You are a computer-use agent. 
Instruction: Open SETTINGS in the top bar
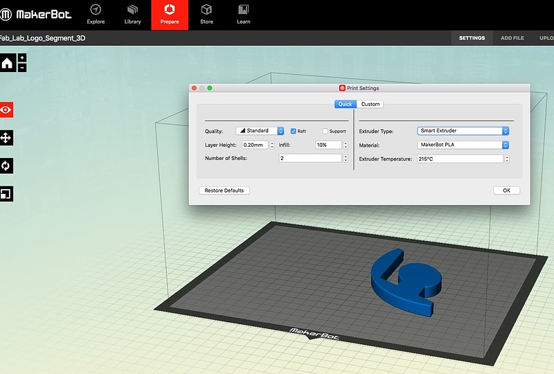[472, 38]
